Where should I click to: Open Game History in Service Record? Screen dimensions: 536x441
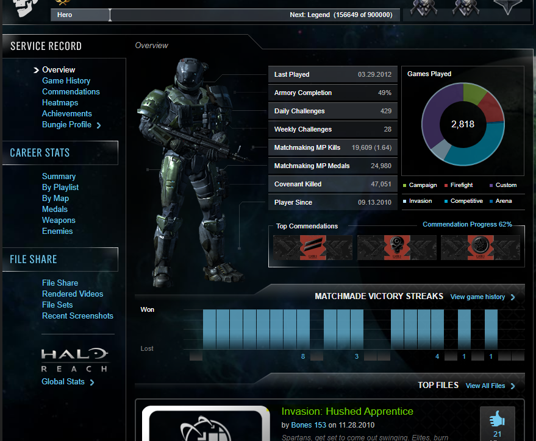[66, 81]
